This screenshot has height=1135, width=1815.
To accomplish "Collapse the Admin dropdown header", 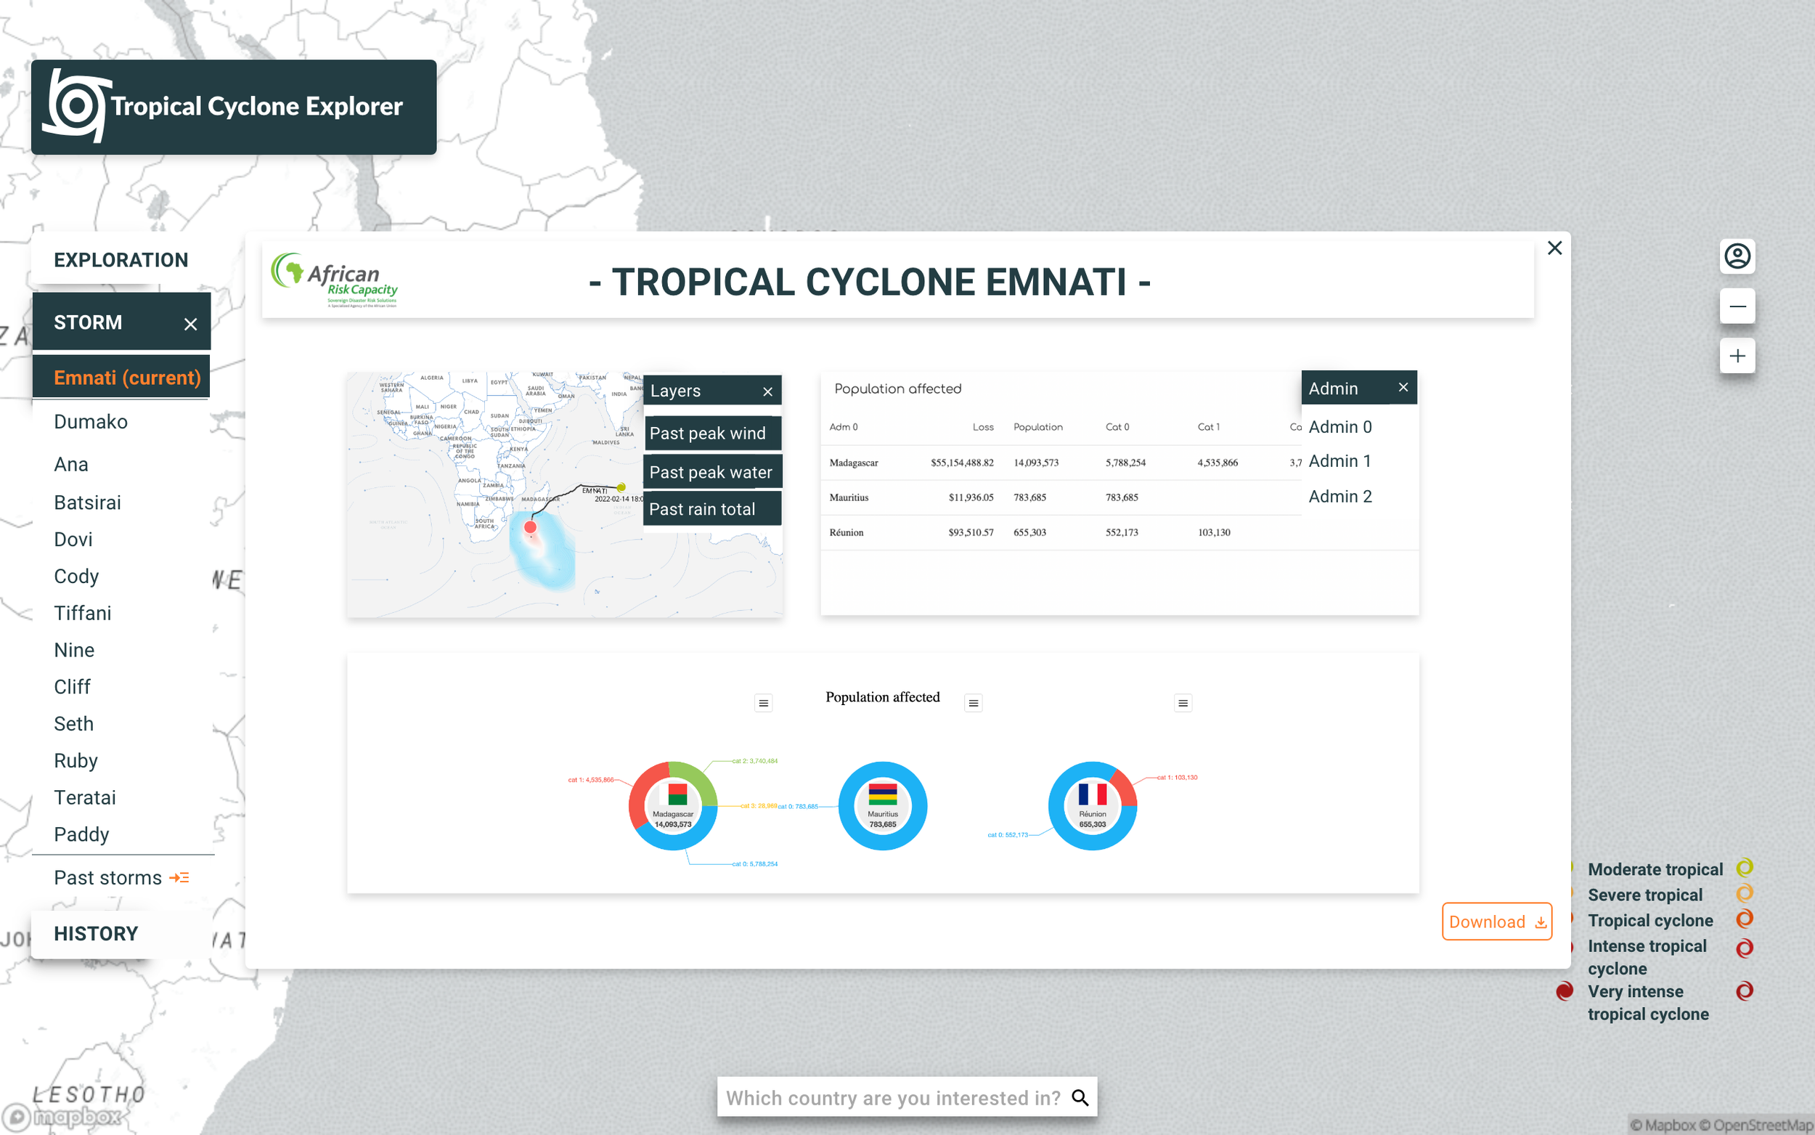I will click(1359, 388).
